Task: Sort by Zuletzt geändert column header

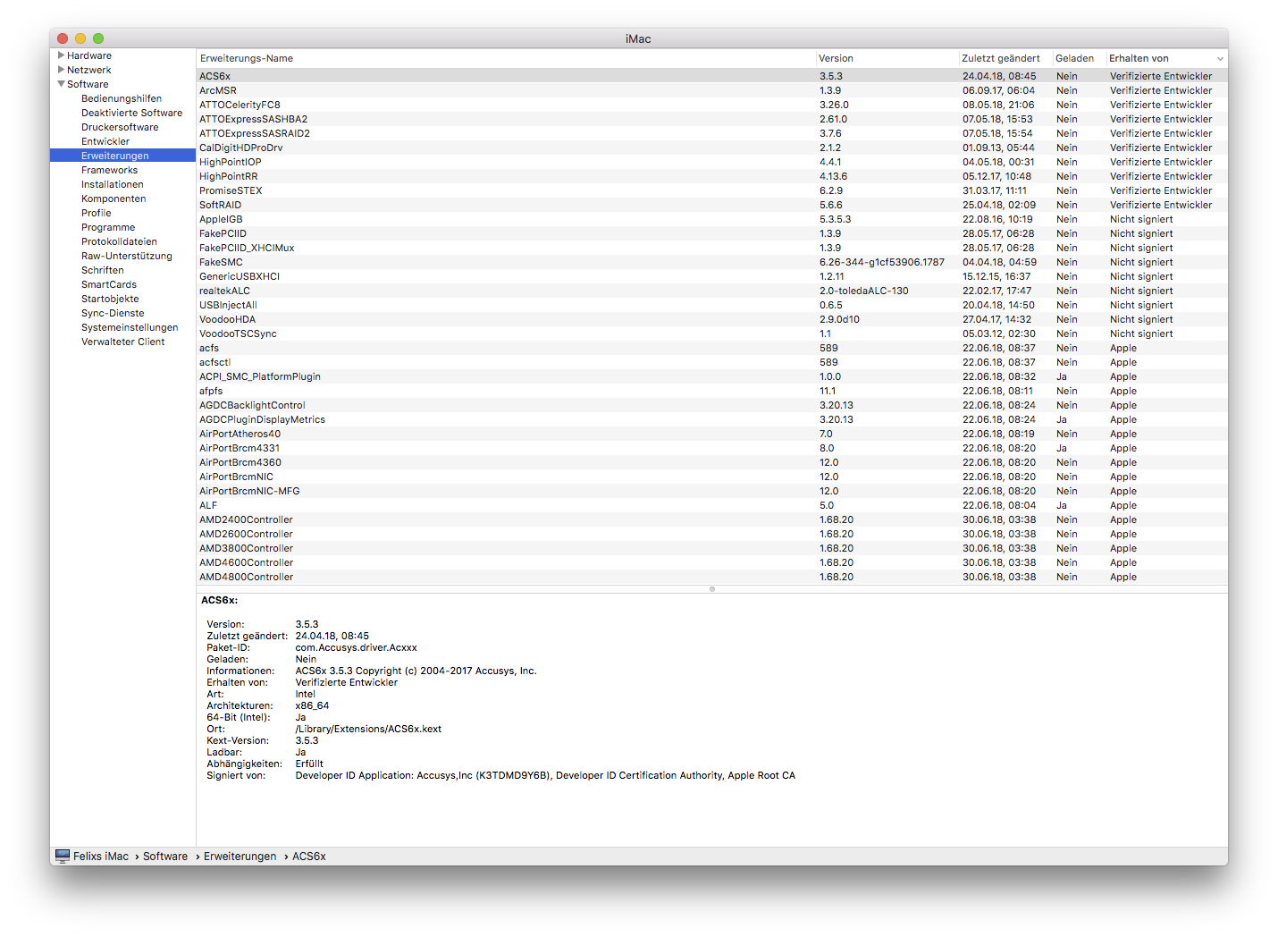Action: tap(1005, 58)
